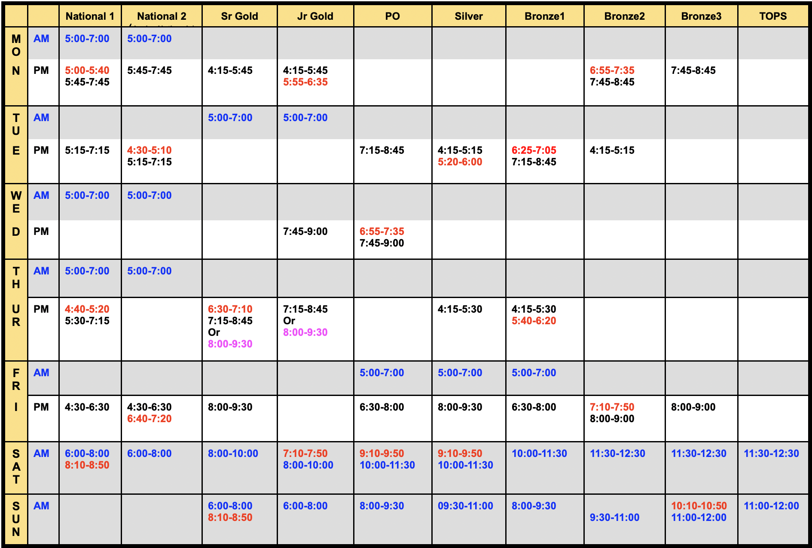Screen dimensions: 812x548
Task: Select the THUR day label cell
Action: [x=16, y=296]
